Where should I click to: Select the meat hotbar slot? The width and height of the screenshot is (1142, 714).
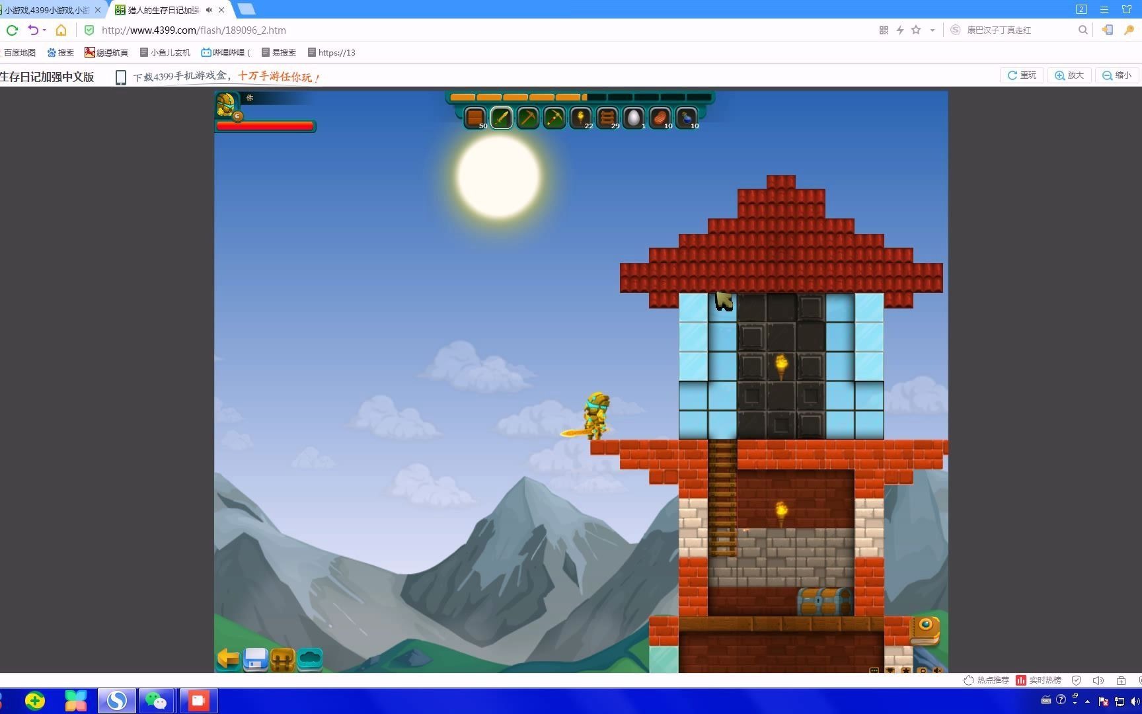click(660, 118)
